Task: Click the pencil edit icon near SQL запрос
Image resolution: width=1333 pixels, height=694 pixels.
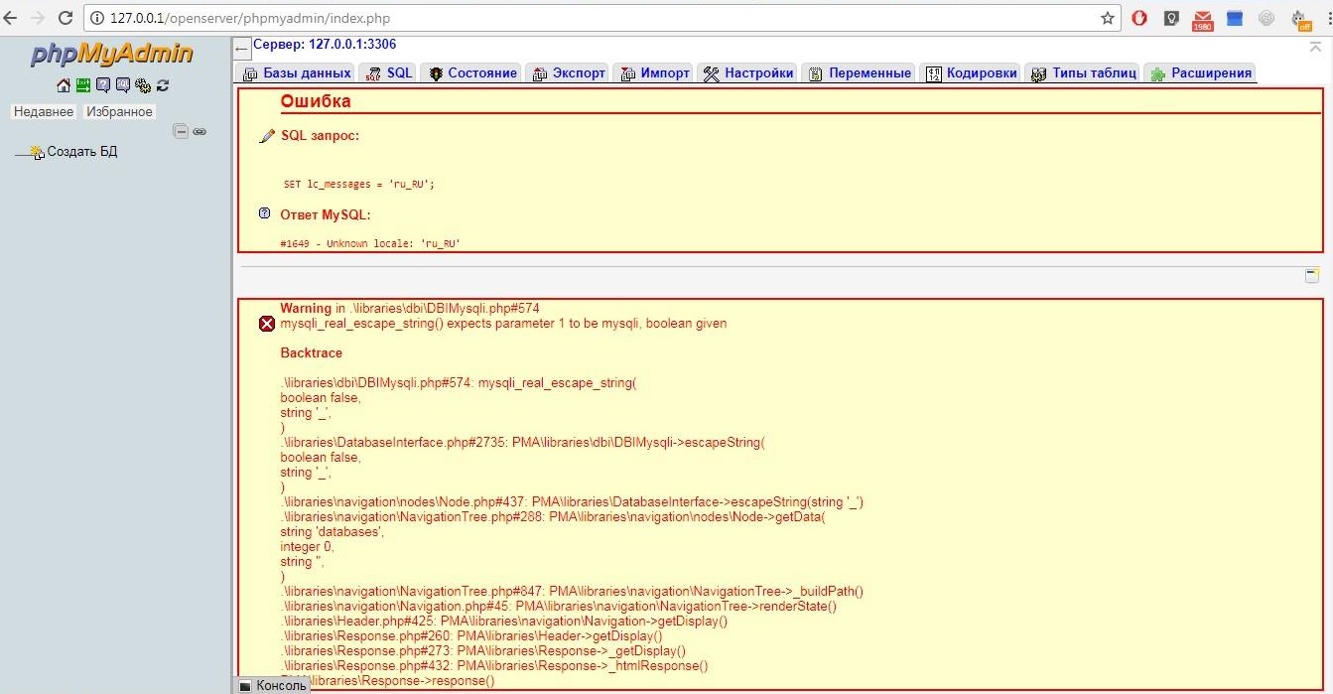Action: pos(266,136)
